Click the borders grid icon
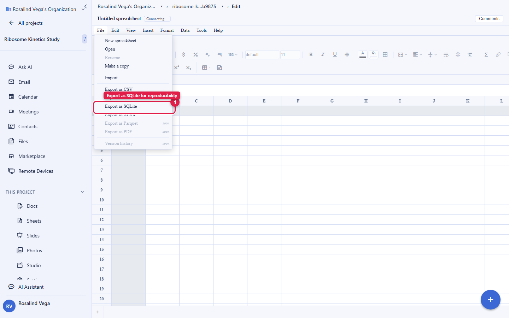This screenshot has width=509, height=318. 385,55
